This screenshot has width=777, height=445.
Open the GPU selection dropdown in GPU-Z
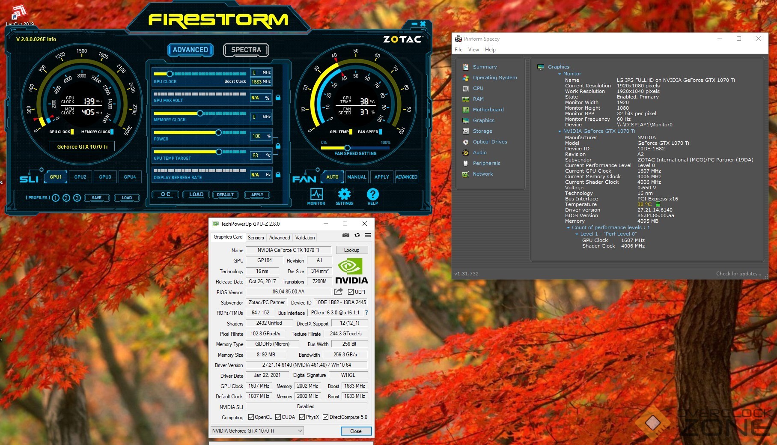point(257,431)
